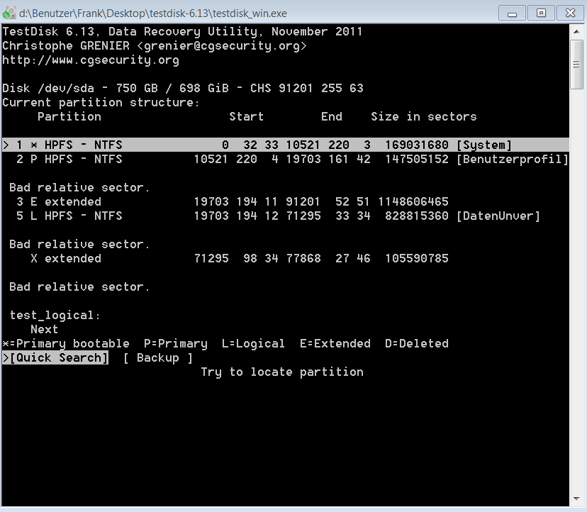Click the grenier@cgsecurity.org email text
Image resolution: width=587 pixels, height=512 pixels.
222,45
